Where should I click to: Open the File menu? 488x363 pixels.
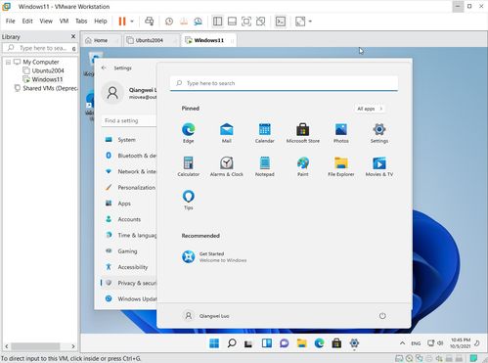tap(11, 22)
